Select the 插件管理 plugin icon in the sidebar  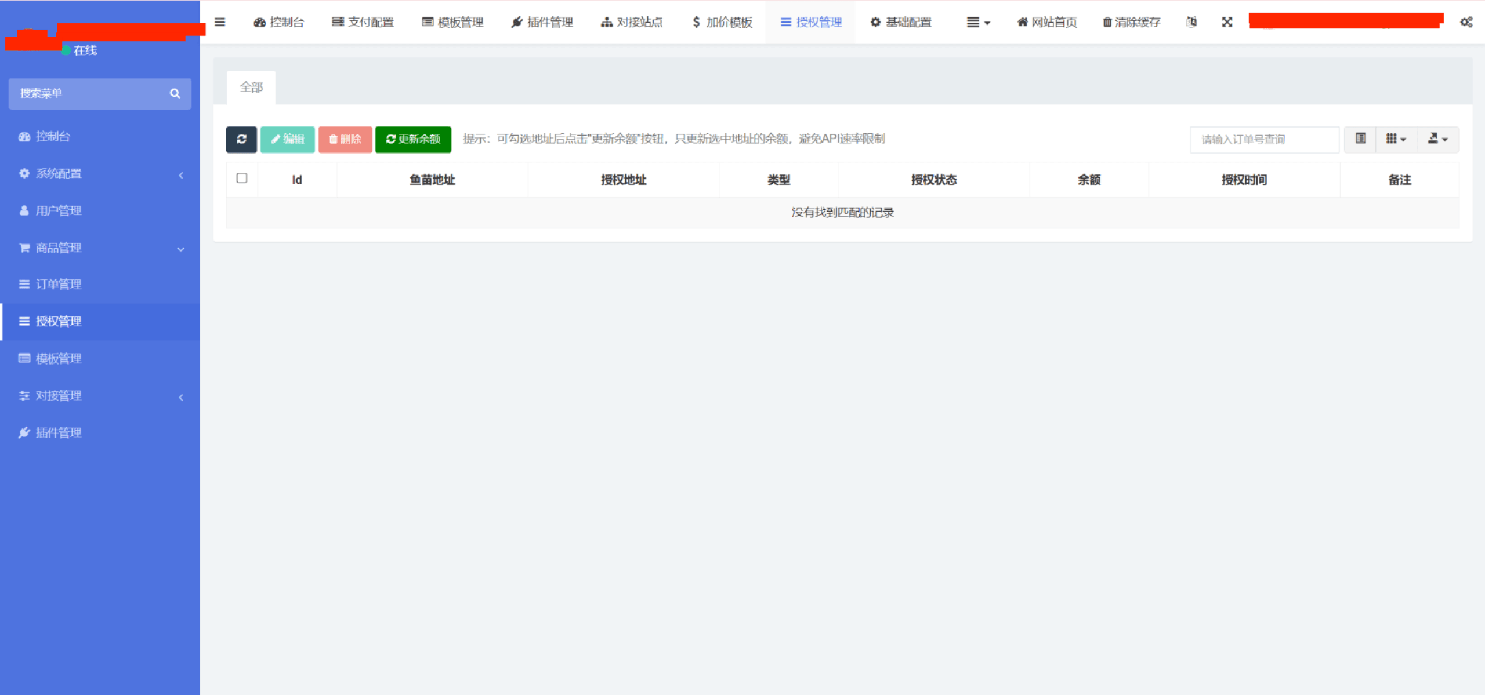pyautogui.click(x=24, y=432)
